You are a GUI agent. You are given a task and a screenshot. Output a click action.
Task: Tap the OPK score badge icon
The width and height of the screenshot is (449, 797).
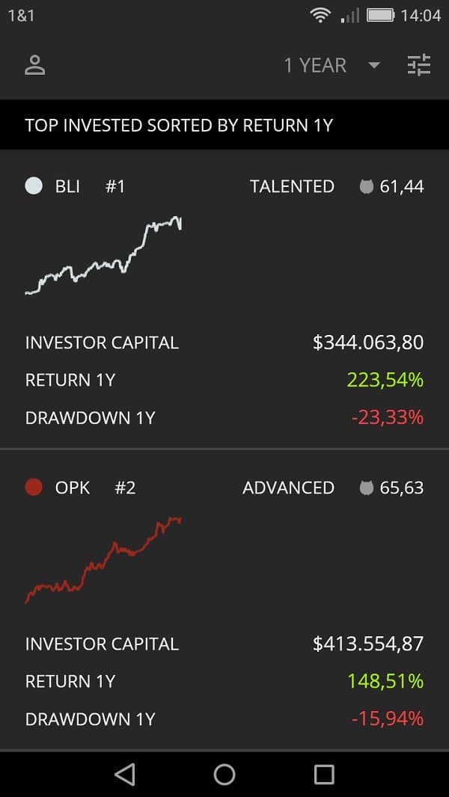366,487
